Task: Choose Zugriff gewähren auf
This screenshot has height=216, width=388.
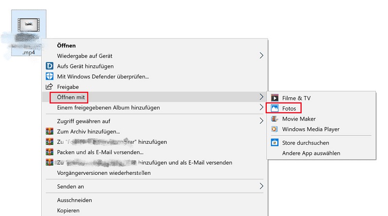Action: click(x=83, y=121)
